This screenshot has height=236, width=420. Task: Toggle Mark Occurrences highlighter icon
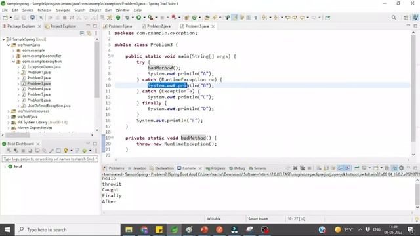tap(235, 18)
